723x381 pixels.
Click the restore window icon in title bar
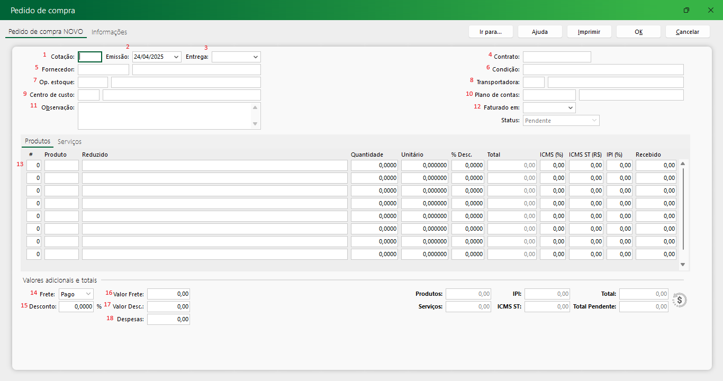click(686, 10)
